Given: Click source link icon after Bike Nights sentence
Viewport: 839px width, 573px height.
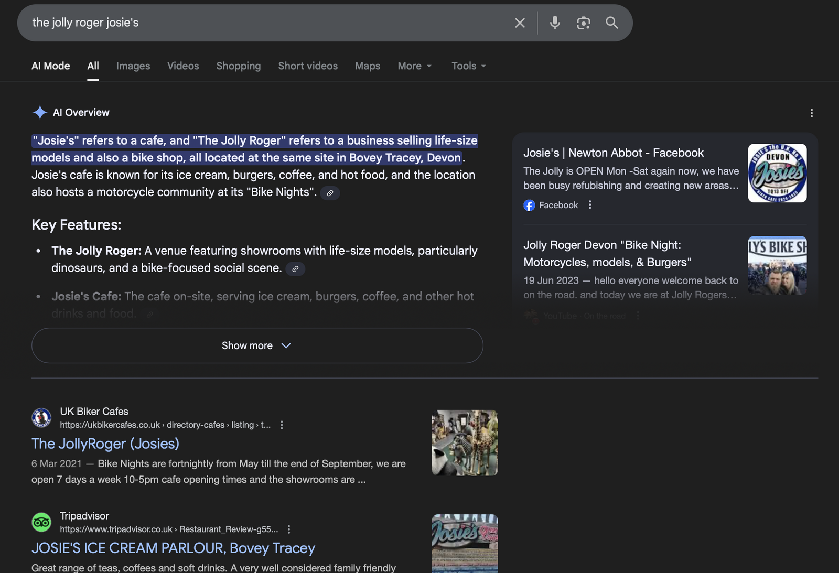Looking at the screenshot, I should tap(330, 193).
